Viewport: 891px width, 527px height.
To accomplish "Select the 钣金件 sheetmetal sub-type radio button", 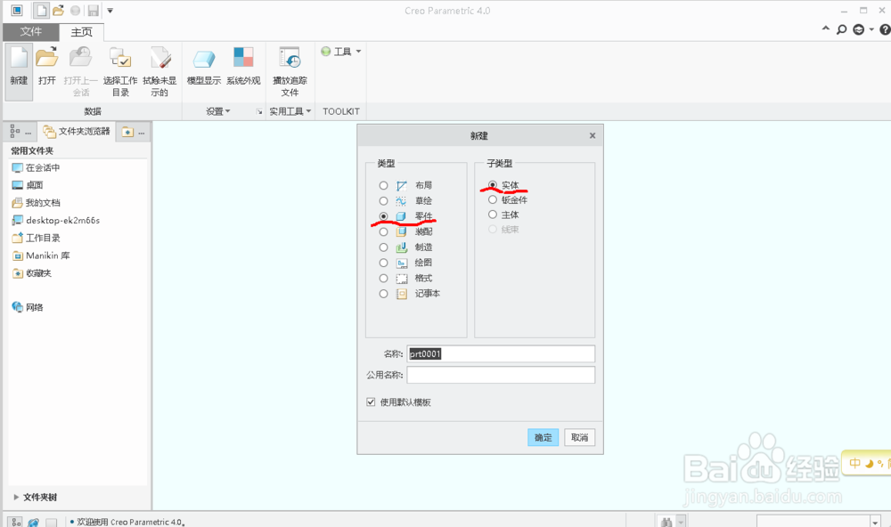I will click(493, 199).
